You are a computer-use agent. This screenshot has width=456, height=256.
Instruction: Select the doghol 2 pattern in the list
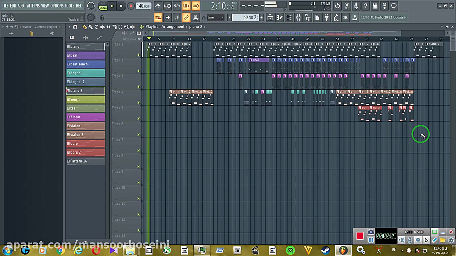click(x=85, y=81)
